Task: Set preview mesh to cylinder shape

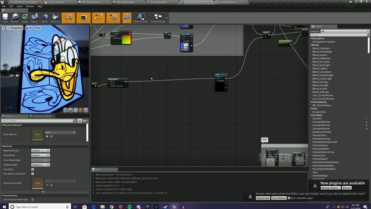Action: (66, 110)
